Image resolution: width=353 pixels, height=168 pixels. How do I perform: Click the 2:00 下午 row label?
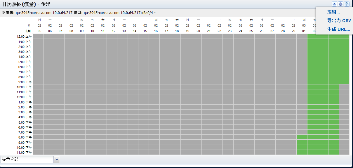[25, 107]
